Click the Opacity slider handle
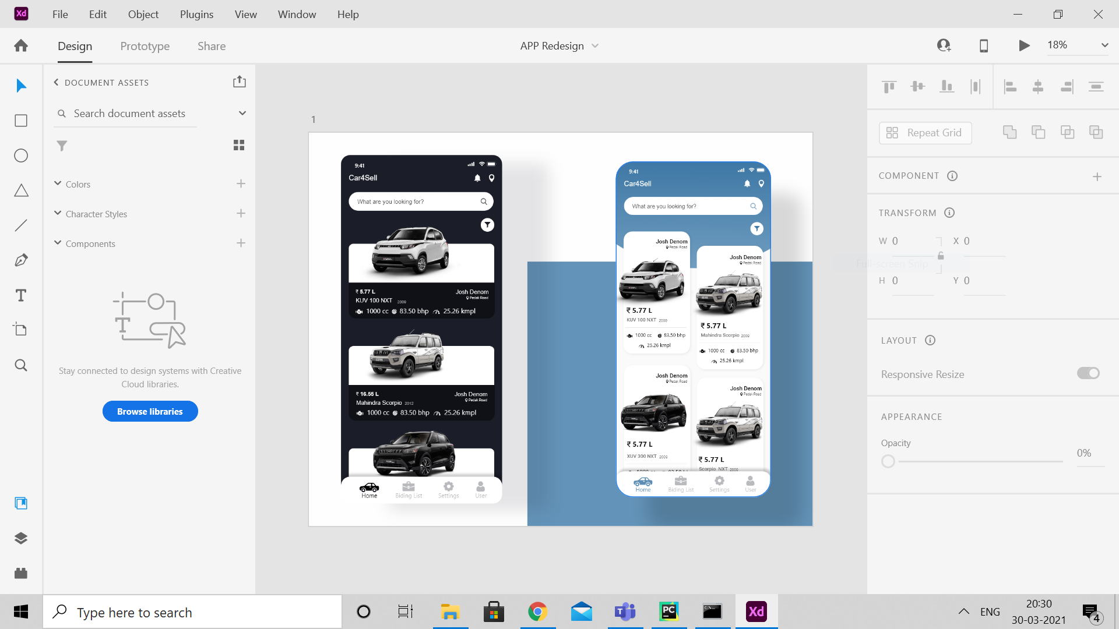The width and height of the screenshot is (1119, 629). pos(888,461)
